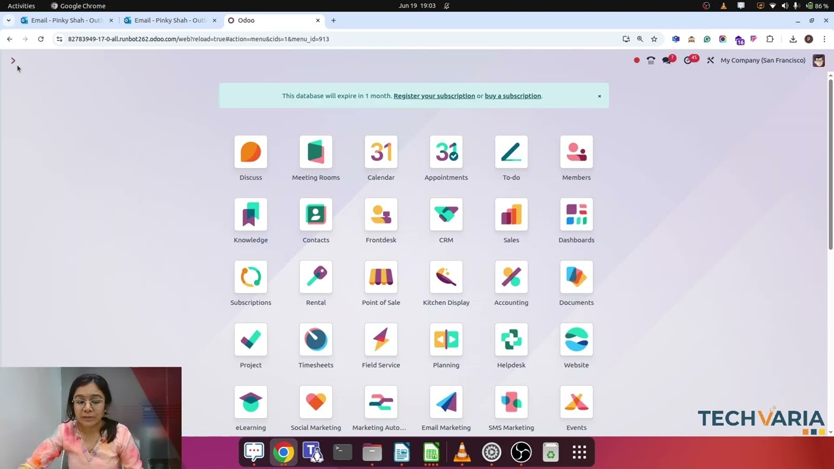The image size is (834, 469).
Task: Open Chrome downloads
Action: (x=793, y=39)
